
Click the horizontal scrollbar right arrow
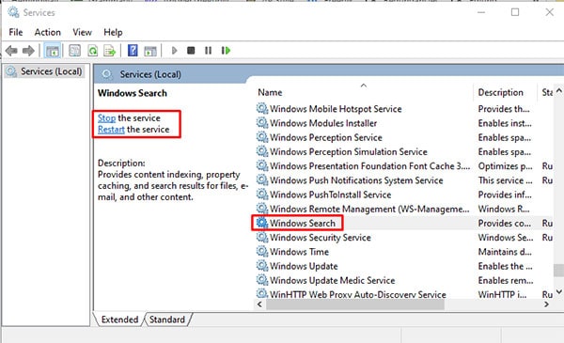click(x=546, y=304)
